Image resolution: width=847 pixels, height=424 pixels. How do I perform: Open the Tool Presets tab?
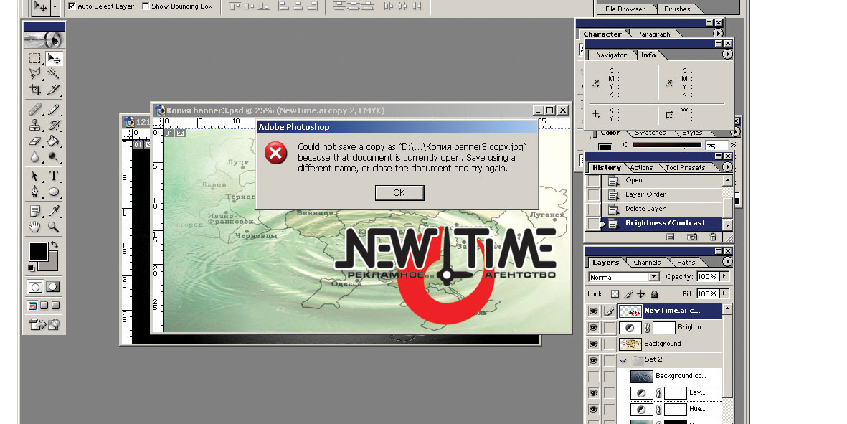pos(685,168)
